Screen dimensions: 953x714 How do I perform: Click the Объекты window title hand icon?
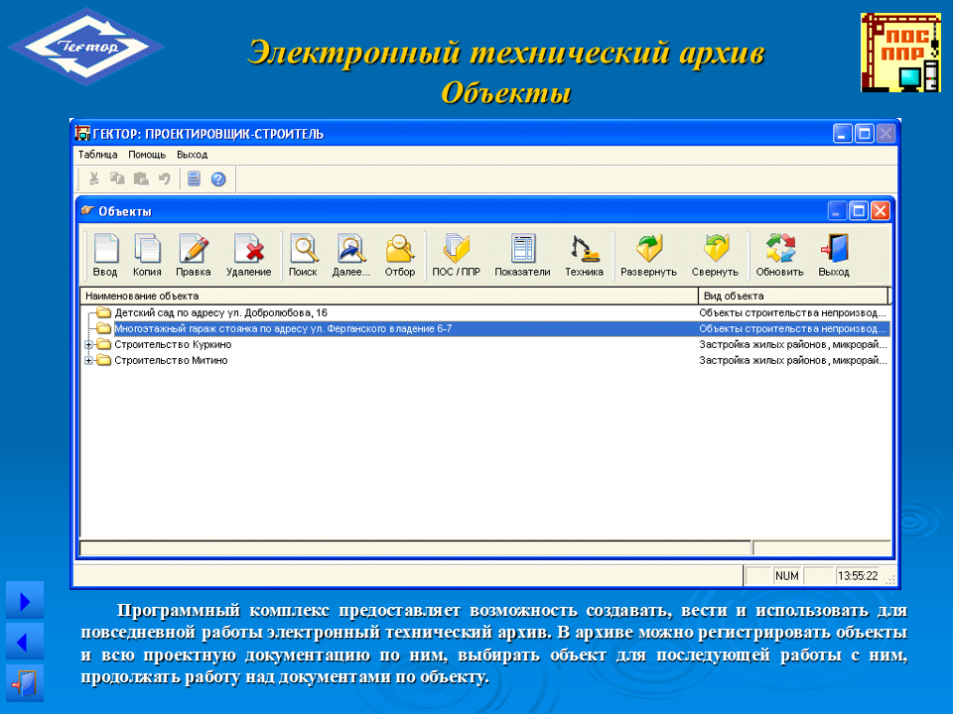(x=88, y=210)
